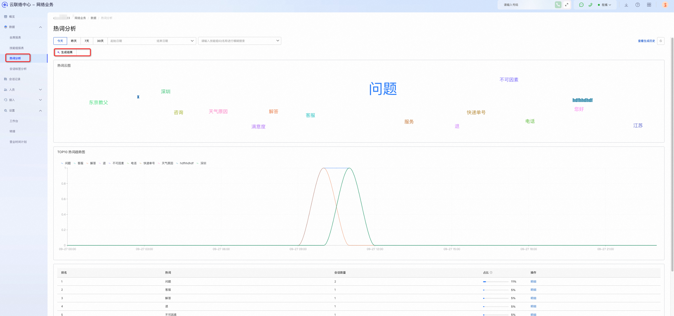Open the download icon in header

point(626,5)
